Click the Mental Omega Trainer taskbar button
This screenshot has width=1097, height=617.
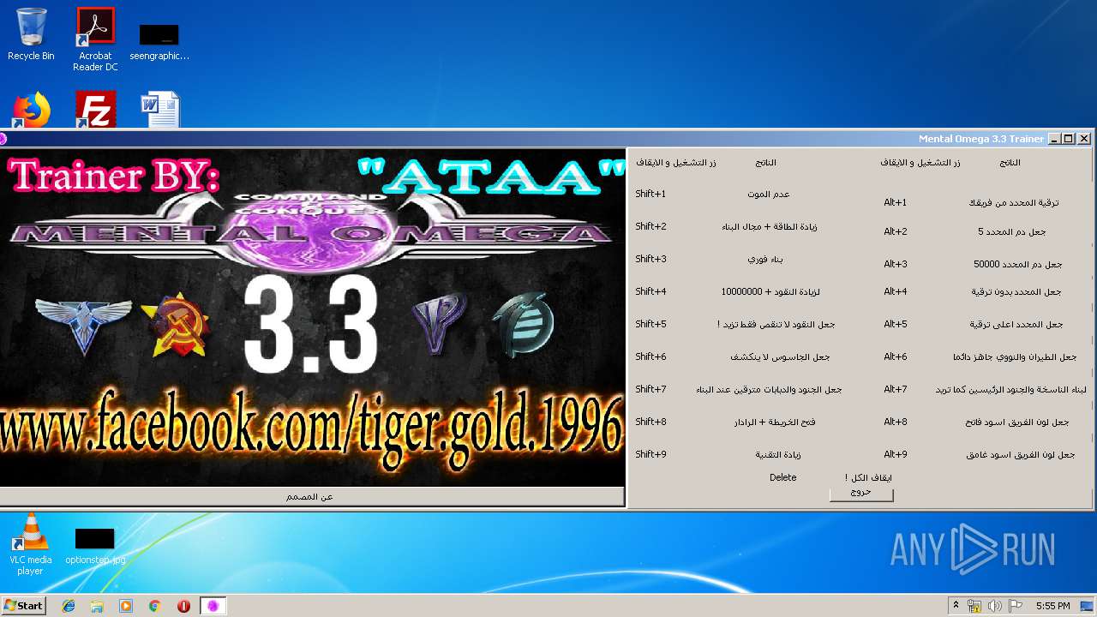[x=213, y=606]
